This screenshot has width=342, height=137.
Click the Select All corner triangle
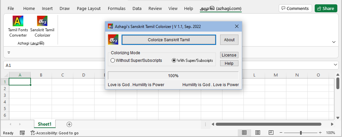coord(6,75)
